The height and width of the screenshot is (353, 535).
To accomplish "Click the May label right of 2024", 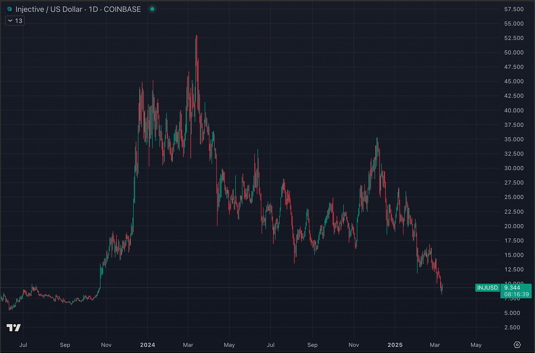I will 229,345.
